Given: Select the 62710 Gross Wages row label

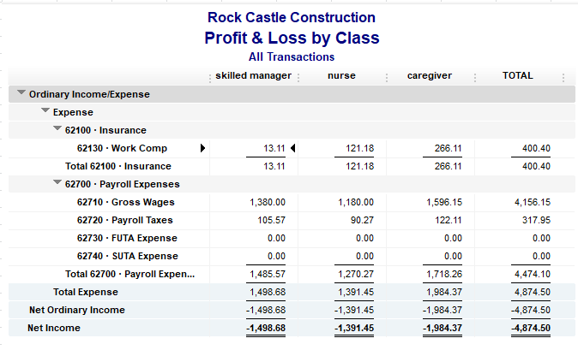Looking at the screenshot, I should pyautogui.click(x=126, y=202).
